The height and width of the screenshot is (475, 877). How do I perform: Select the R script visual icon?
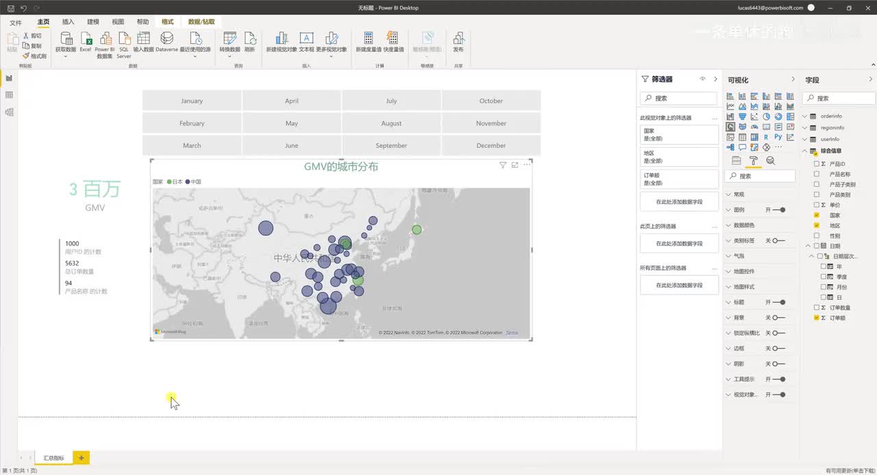tap(766, 137)
